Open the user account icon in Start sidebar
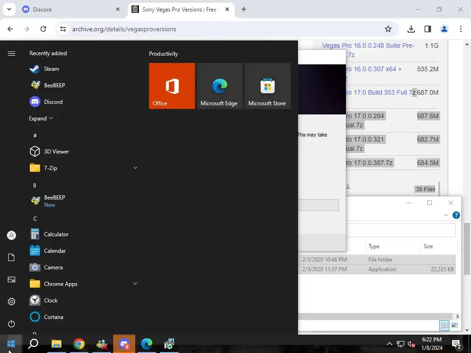The height and width of the screenshot is (353, 471). point(11,235)
